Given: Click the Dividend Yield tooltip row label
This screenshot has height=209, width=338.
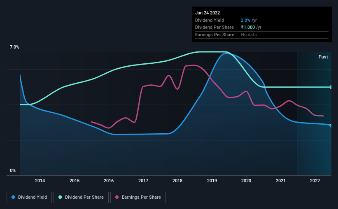Looking at the screenshot, I should (x=210, y=20).
